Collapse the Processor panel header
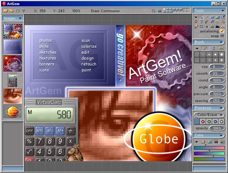The image size is (228, 173). [209, 108]
